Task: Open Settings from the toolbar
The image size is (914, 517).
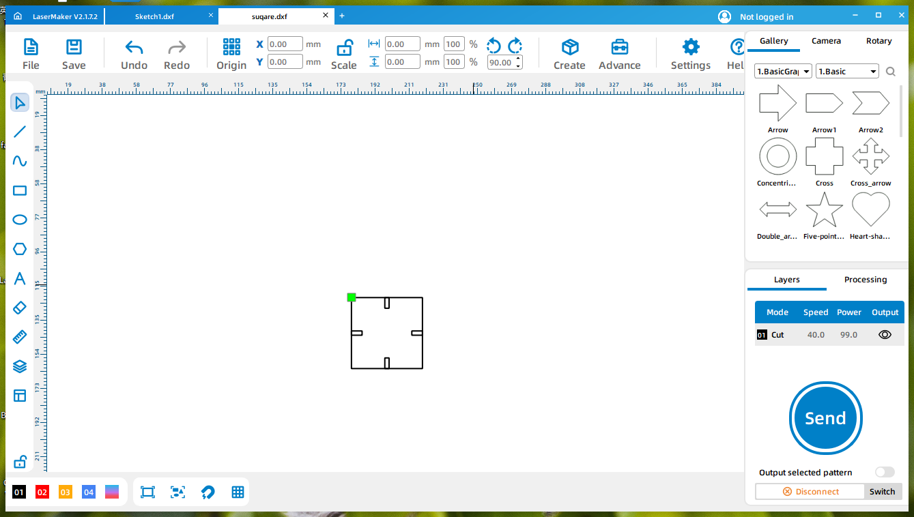Action: (691, 46)
